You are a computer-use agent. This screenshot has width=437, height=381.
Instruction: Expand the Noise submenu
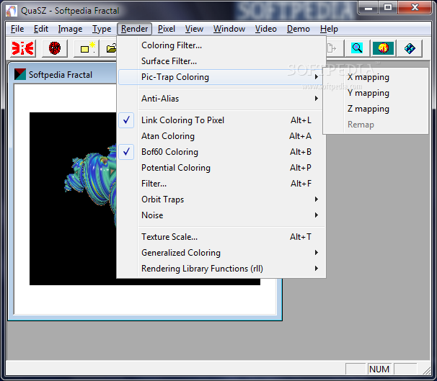(221, 215)
